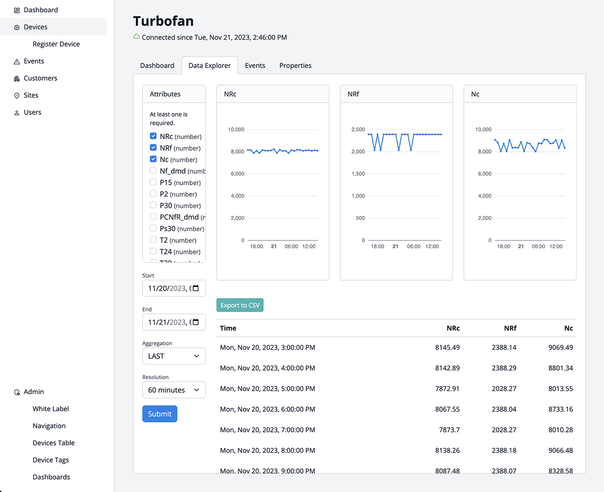Open the Events tab of the device
Image resolution: width=604 pixels, height=492 pixels.
(x=255, y=66)
